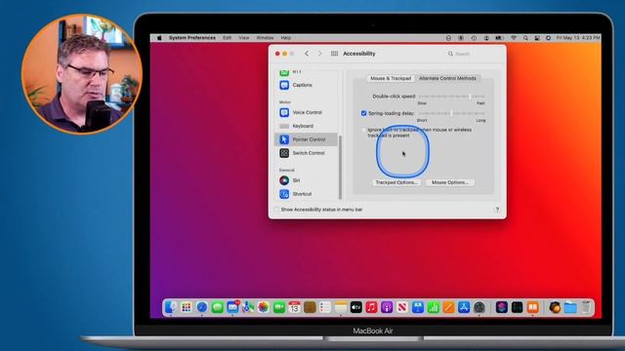Screen dimensions: 625x351
Task: Go forward with the right chevron
Action: [319, 54]
